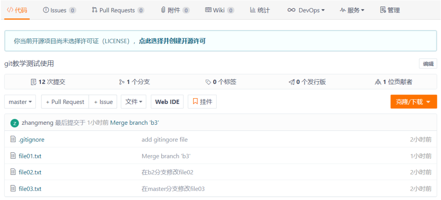The image size is (441, 200).
Task: Click the contributors people icon
Action: [x=378, y=82]
